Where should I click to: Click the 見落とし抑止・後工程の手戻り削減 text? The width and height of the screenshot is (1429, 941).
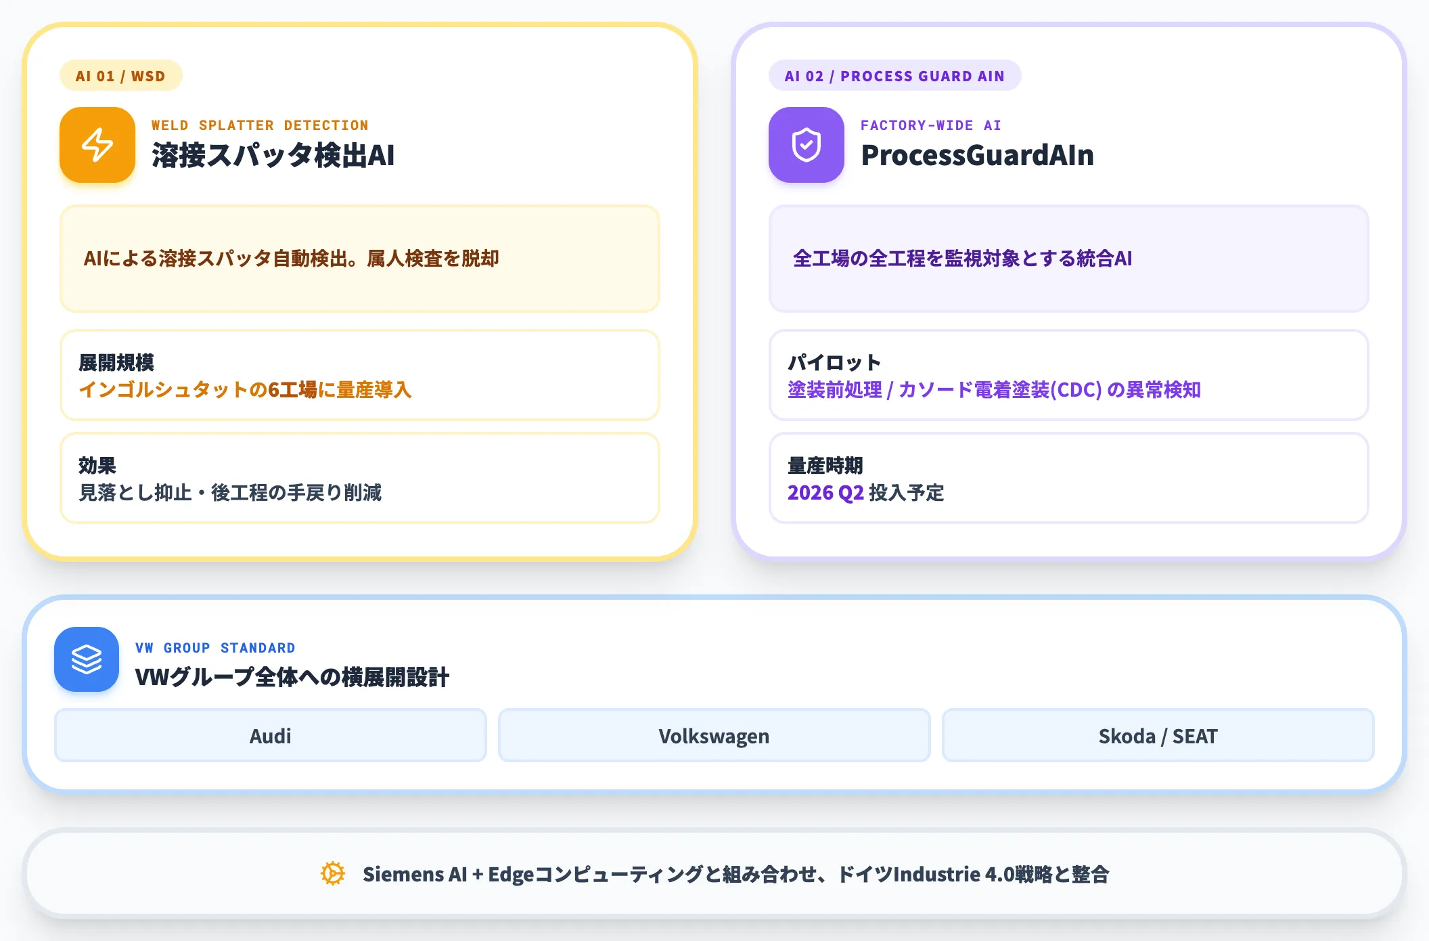[230, 493]
